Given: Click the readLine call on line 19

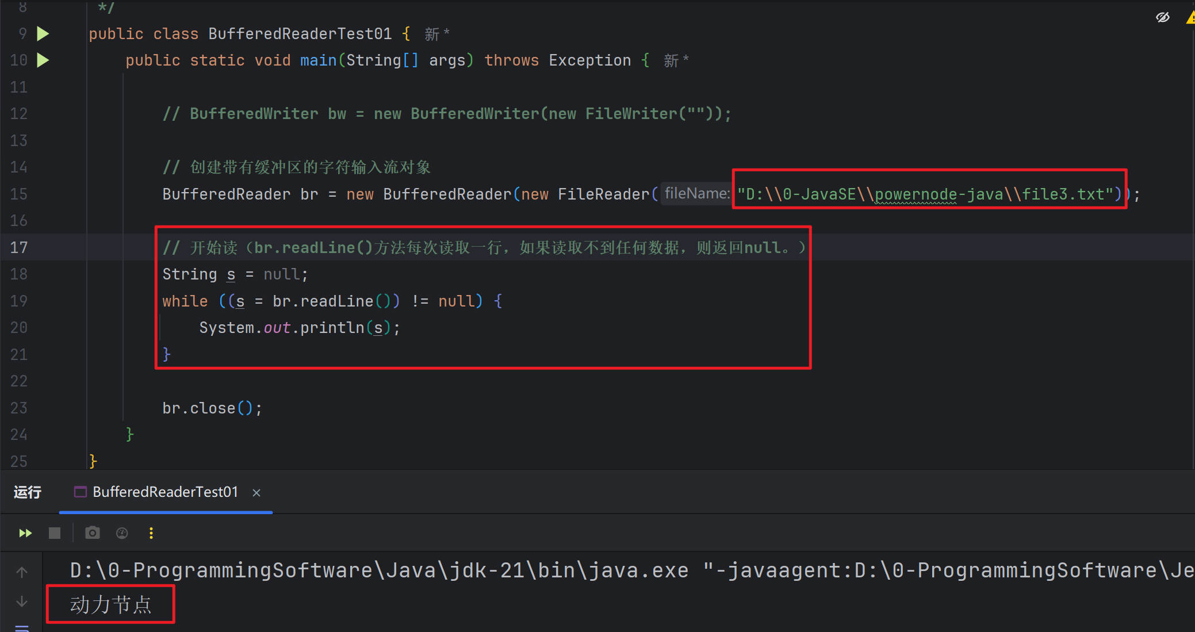Looking at the screenshot, I should point(336,301).
